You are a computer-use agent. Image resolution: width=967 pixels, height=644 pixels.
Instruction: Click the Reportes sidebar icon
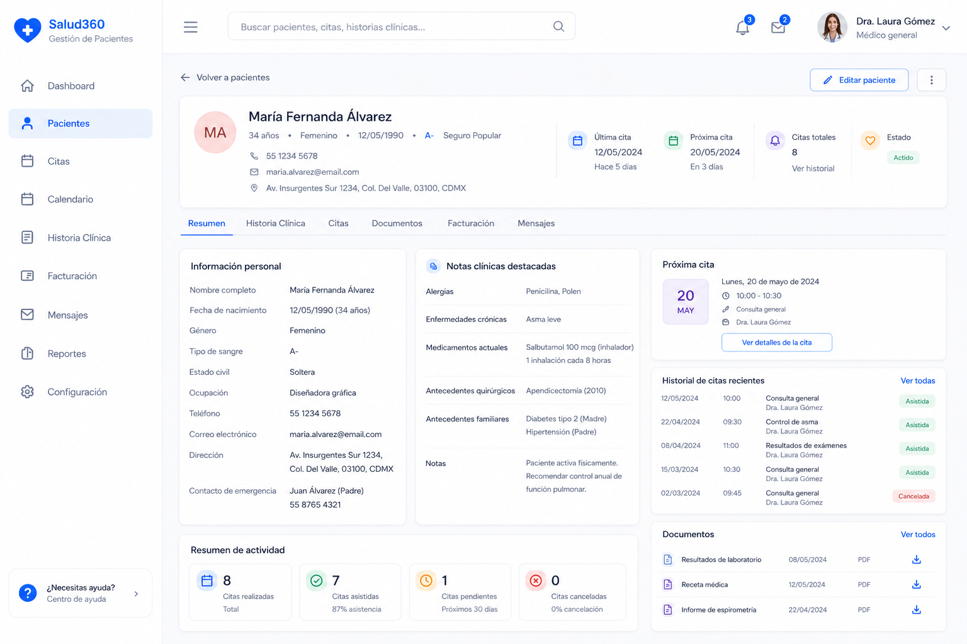click(x=27, y=353)
